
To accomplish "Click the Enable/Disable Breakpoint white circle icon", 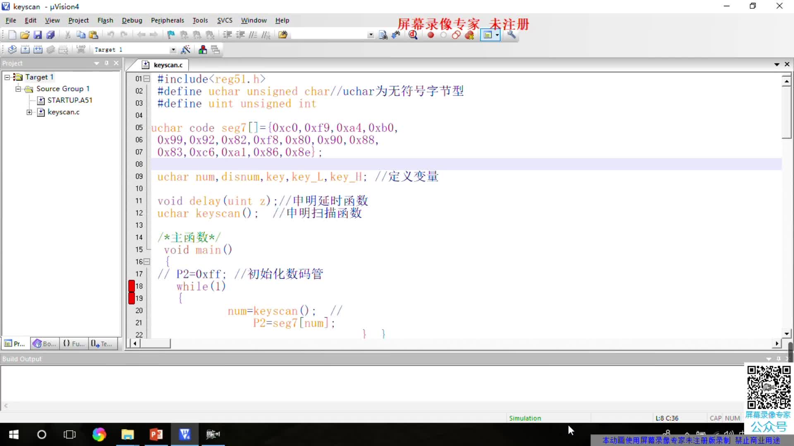I will click(x=443, y=35).
